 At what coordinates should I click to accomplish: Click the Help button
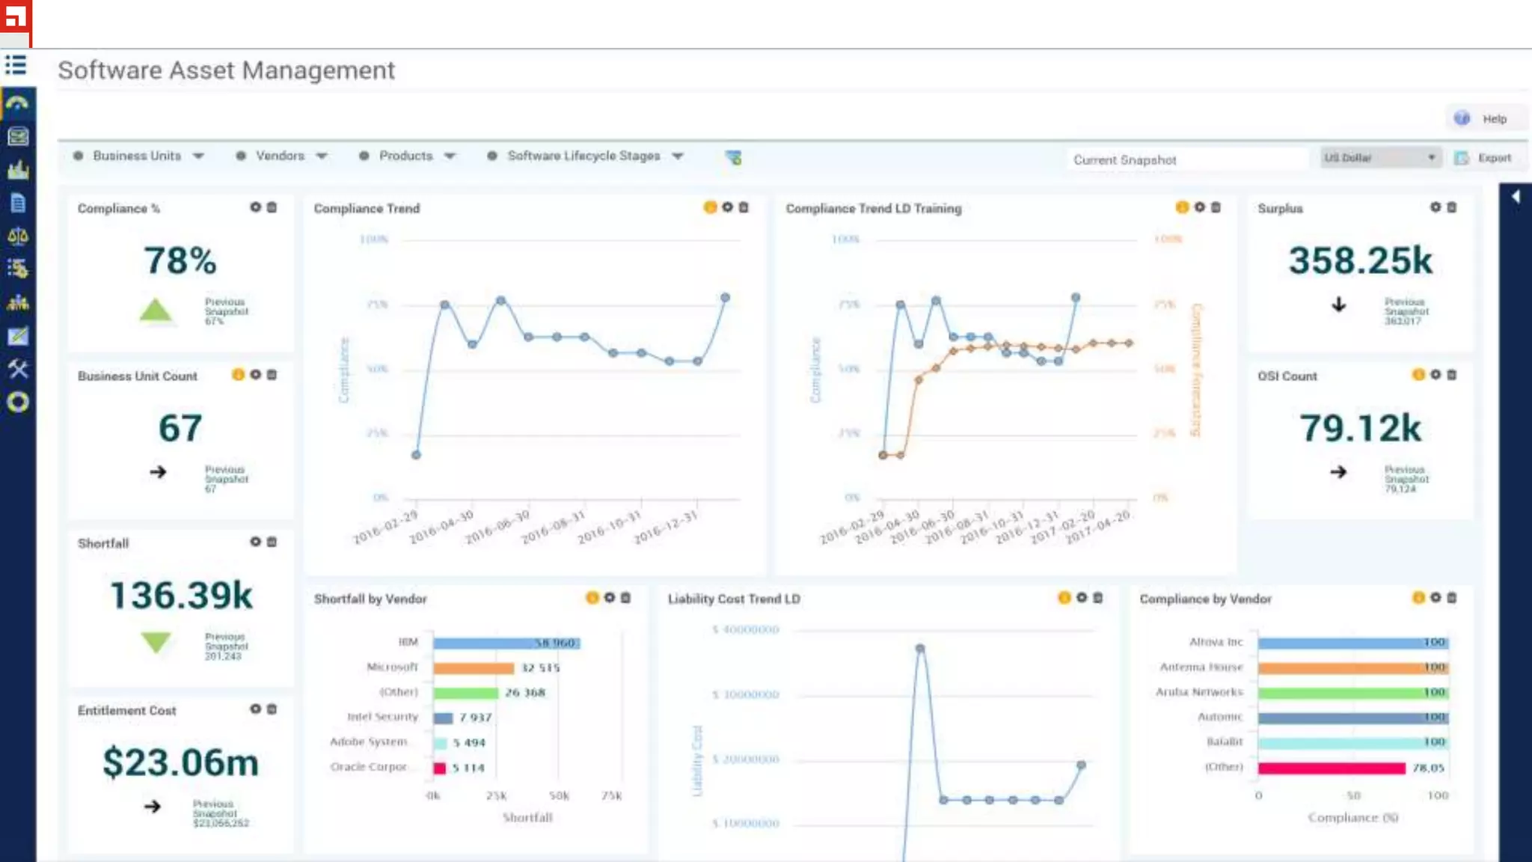[x=1484, y=119]
